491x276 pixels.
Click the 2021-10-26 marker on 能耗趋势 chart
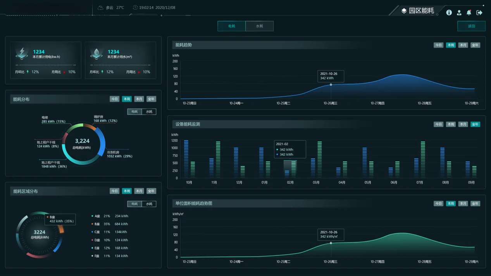[331, 84]
